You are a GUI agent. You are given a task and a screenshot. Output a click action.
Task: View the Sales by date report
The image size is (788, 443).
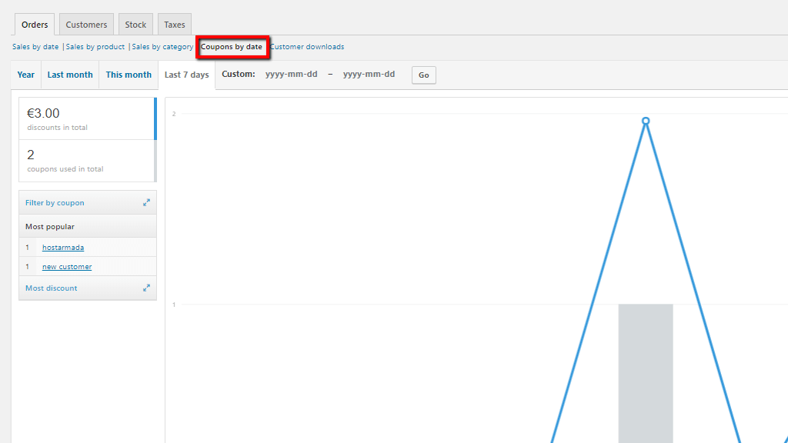35,47
